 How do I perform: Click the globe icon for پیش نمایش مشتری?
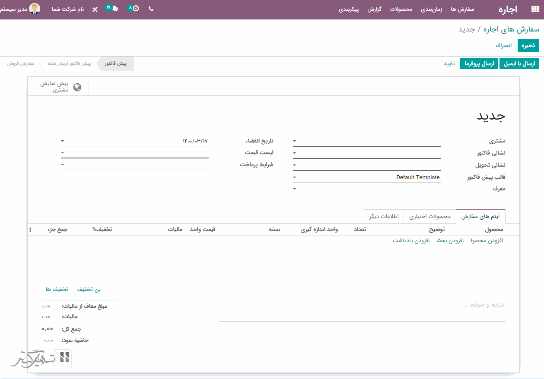77,87
